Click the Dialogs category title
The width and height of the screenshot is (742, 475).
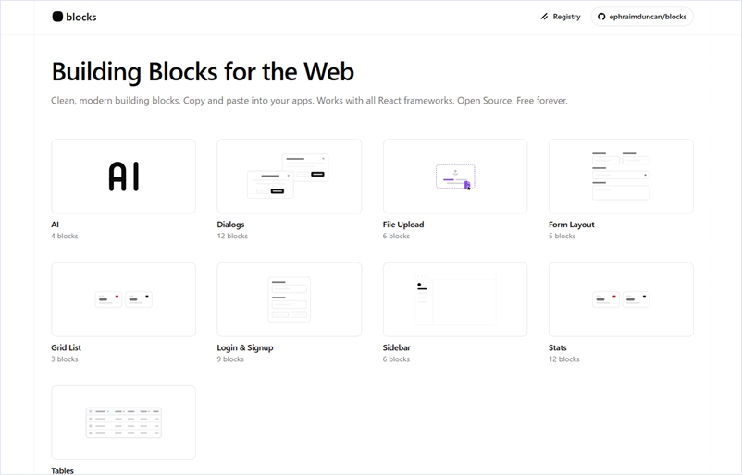230,225
